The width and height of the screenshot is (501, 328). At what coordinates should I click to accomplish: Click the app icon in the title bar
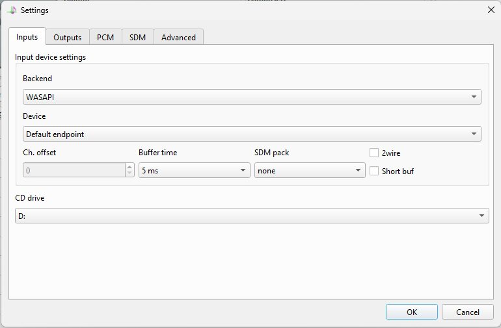(x=12, y=10)
